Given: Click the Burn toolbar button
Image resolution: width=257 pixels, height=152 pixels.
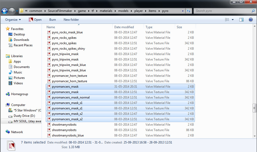Looking at the screenshot, I should click(x=52, y=20).
